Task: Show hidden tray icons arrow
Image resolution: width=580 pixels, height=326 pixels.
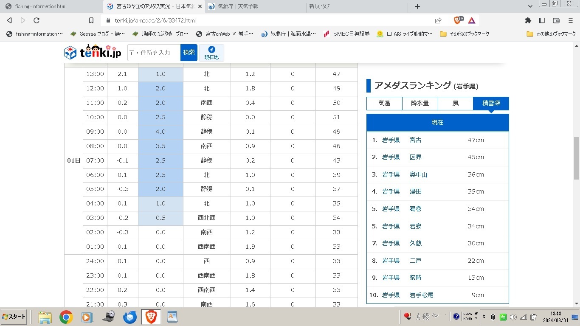Action: pyautogui.click(x=484, y=317)
